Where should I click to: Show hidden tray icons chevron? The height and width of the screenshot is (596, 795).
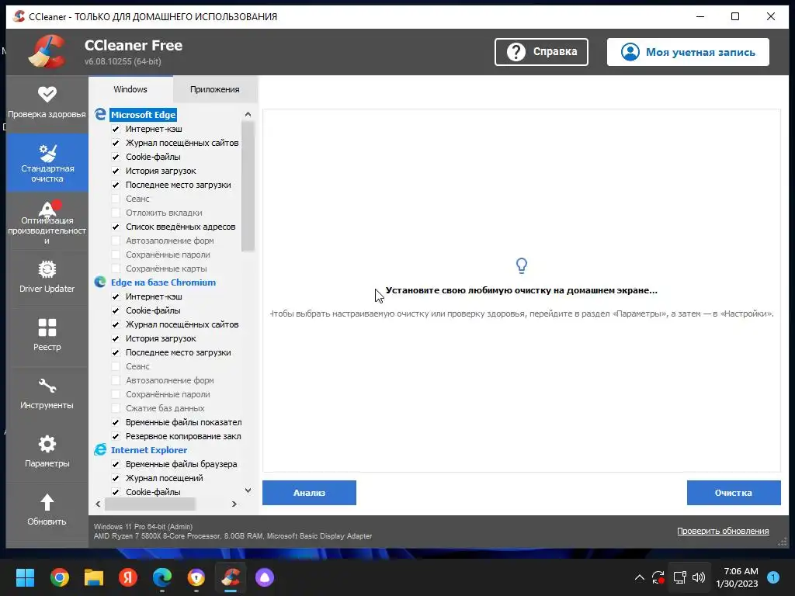click(640, 577)
